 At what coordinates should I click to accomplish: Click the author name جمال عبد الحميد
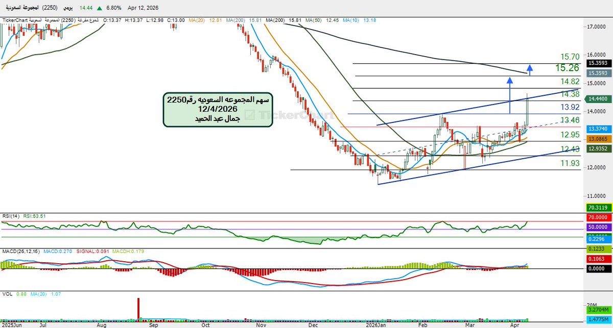[x=218, y=118]
